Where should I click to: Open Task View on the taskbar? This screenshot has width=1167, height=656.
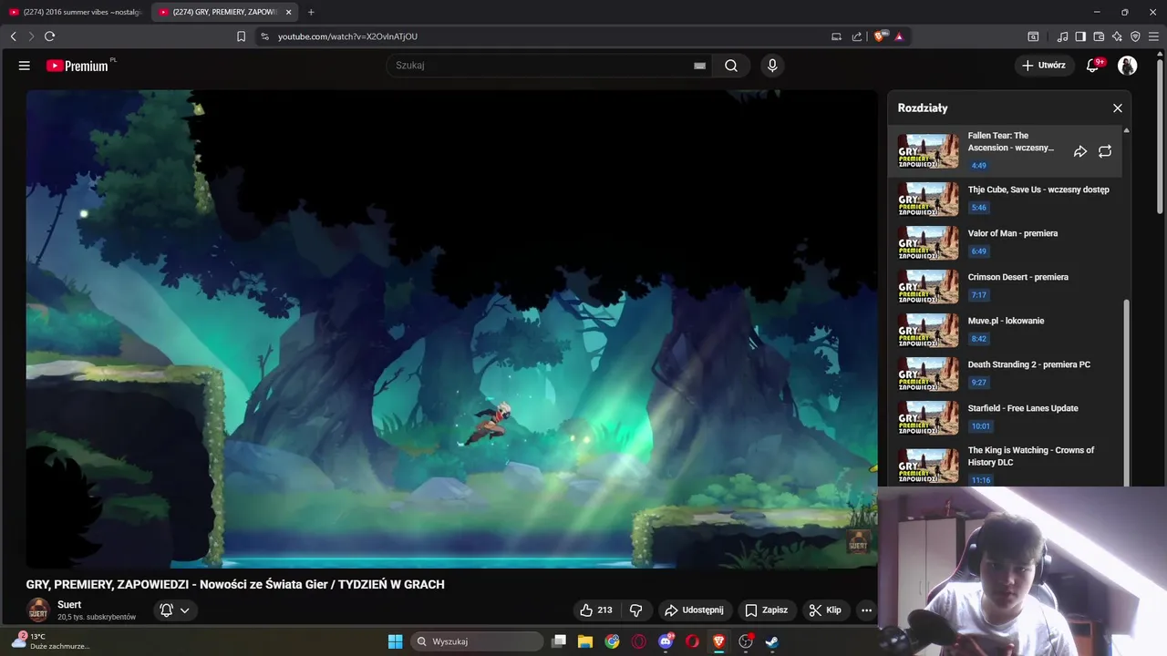559,641
